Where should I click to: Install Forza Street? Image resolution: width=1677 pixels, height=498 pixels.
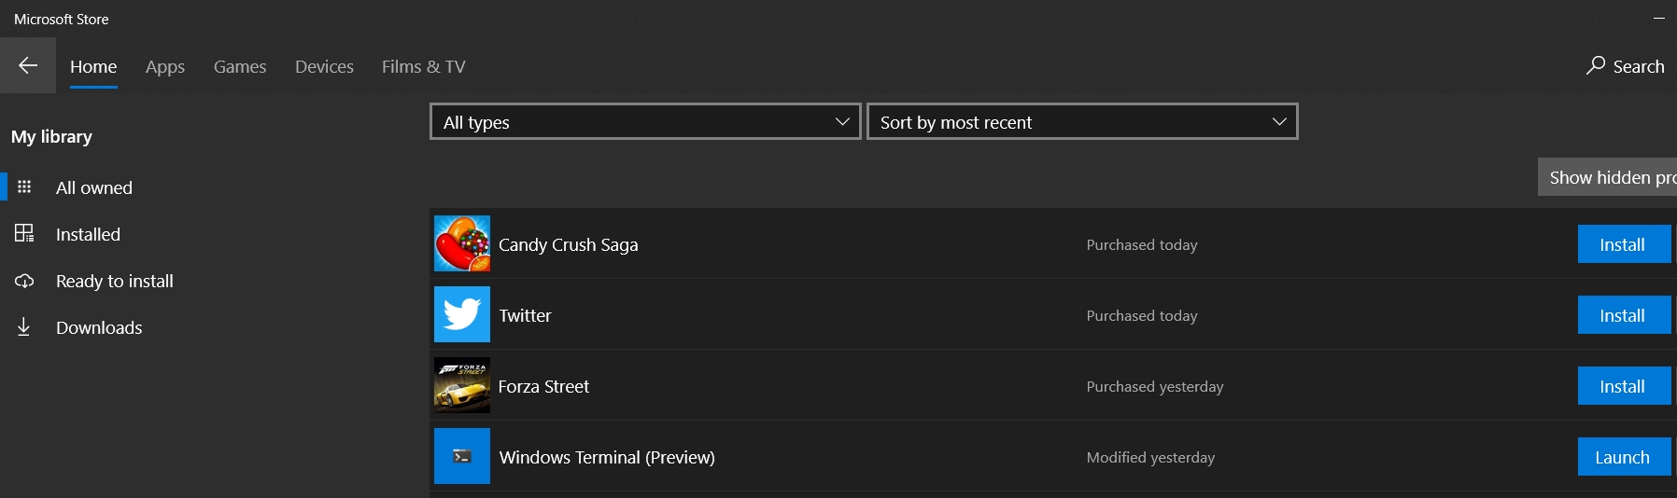pyautogui.click(x=1624, y=386)
